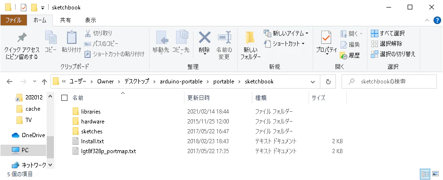Click すべて選択 in the ribbon
The width and height of the screenshot is (443, 180).
[388, 33]
